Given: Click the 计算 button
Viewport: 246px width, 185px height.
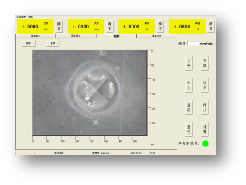Looking at the screenshot, I should click(205, 129).
